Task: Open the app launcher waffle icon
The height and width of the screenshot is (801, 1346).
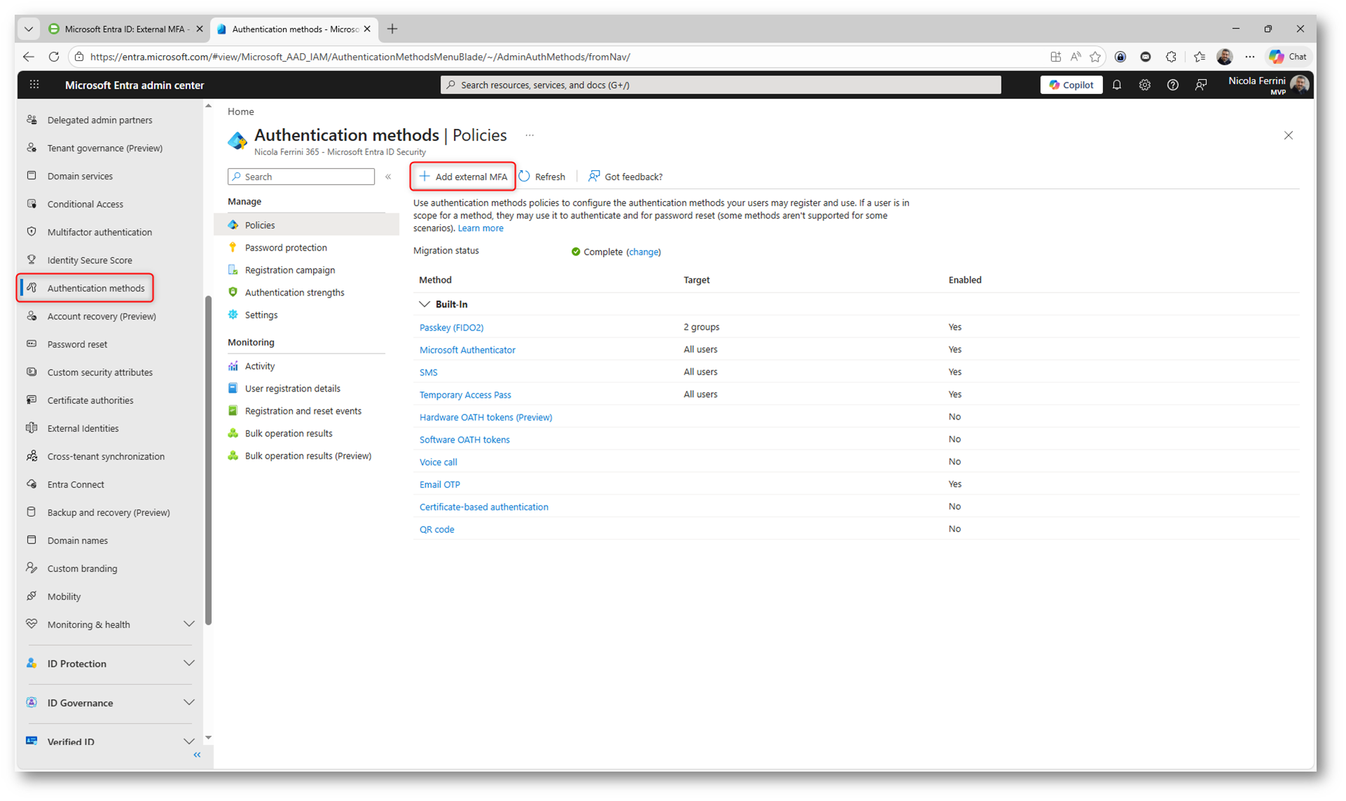Action: (34, 85)
